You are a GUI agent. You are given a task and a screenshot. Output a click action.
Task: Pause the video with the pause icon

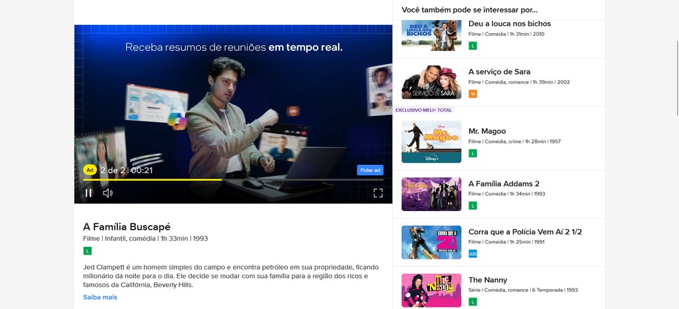[88, 193]
